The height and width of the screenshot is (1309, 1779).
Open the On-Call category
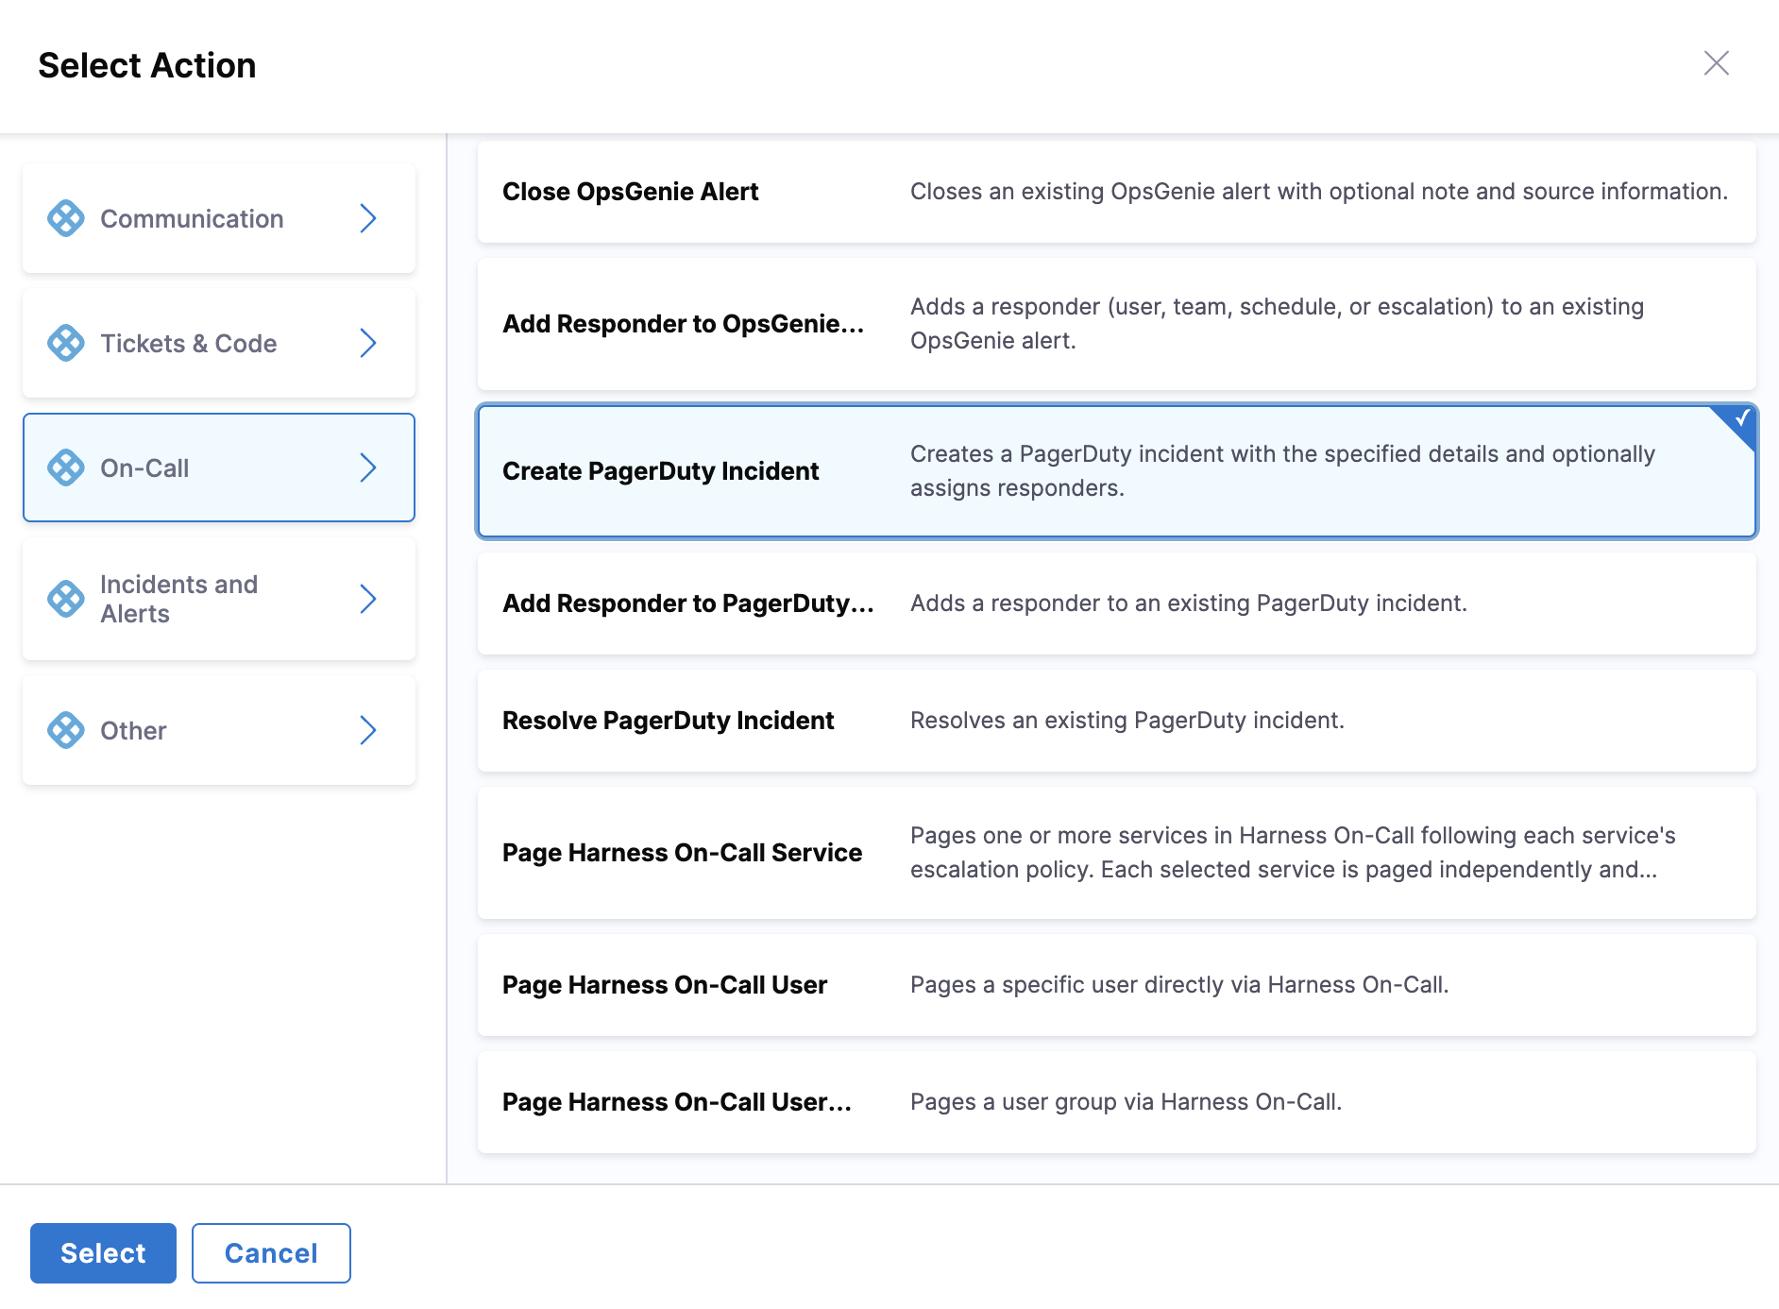point(219,467)
